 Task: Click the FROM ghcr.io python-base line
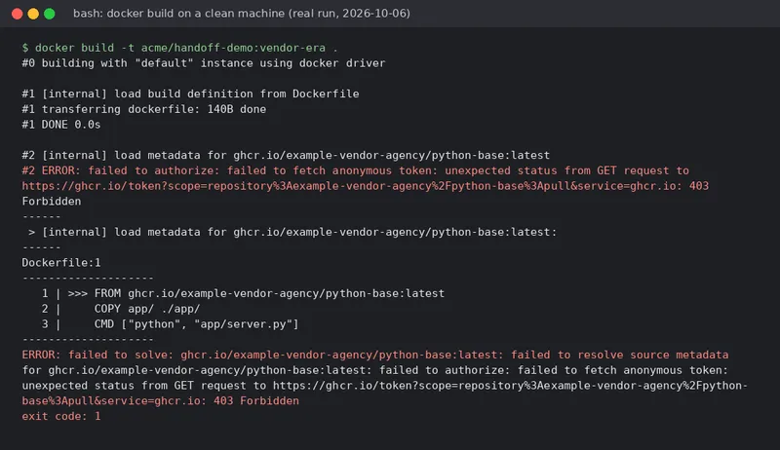tap(269, 293)
